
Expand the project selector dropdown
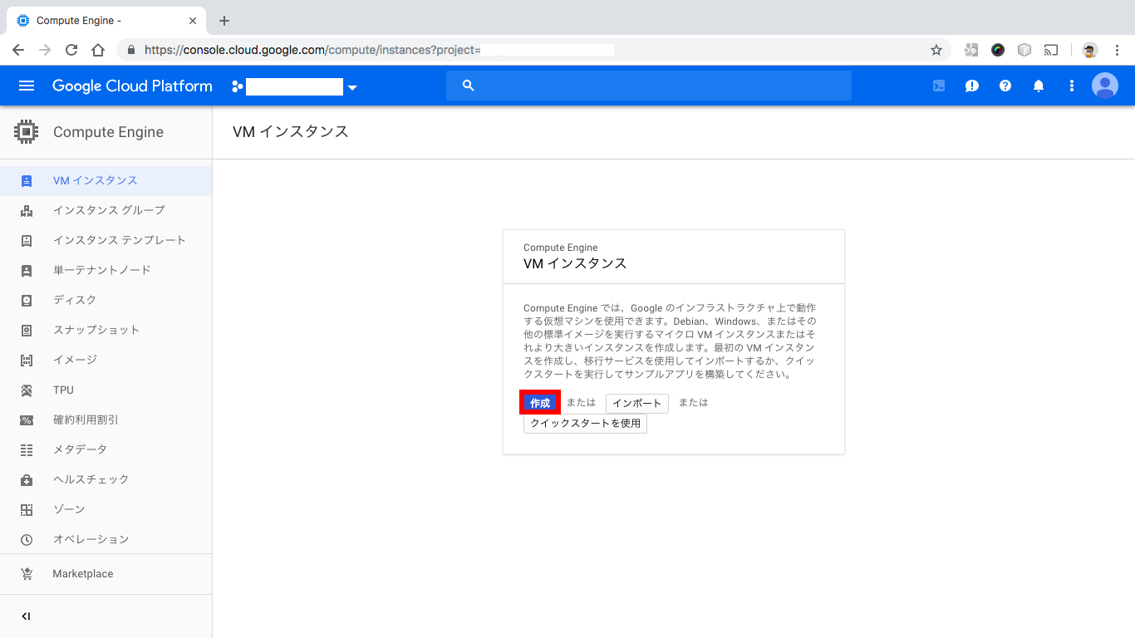point(352,86)
